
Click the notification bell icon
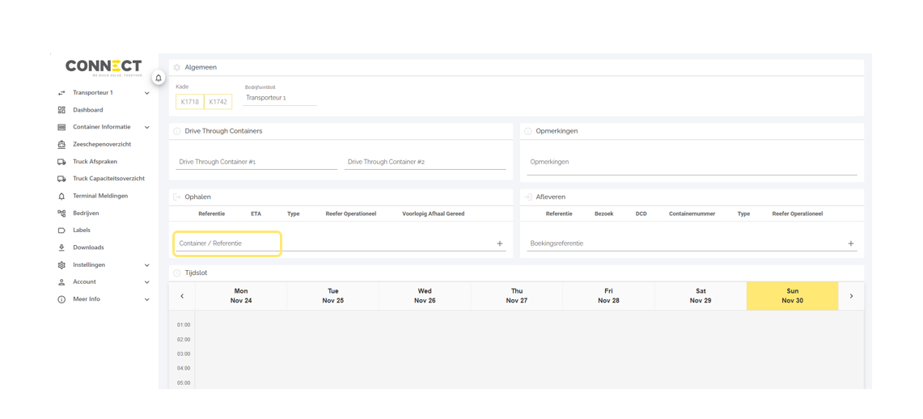159,78
